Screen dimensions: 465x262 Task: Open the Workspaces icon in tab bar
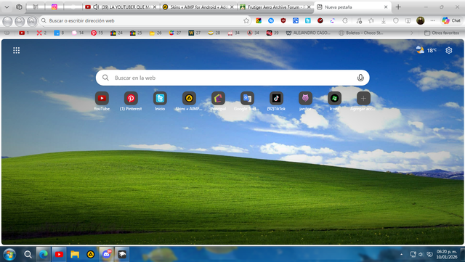(19, 7)
